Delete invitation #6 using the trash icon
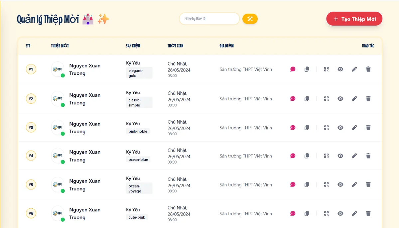This screenshot has height=228, width=399. [368, 213]
